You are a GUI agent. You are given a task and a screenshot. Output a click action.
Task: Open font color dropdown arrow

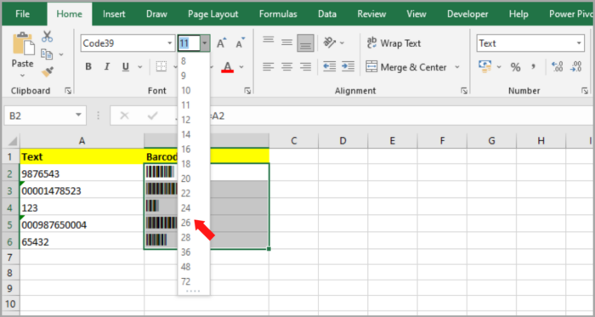(241, 67)
